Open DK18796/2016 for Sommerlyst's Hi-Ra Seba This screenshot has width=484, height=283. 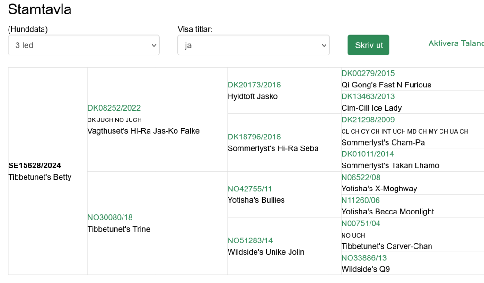coord(254,137)
